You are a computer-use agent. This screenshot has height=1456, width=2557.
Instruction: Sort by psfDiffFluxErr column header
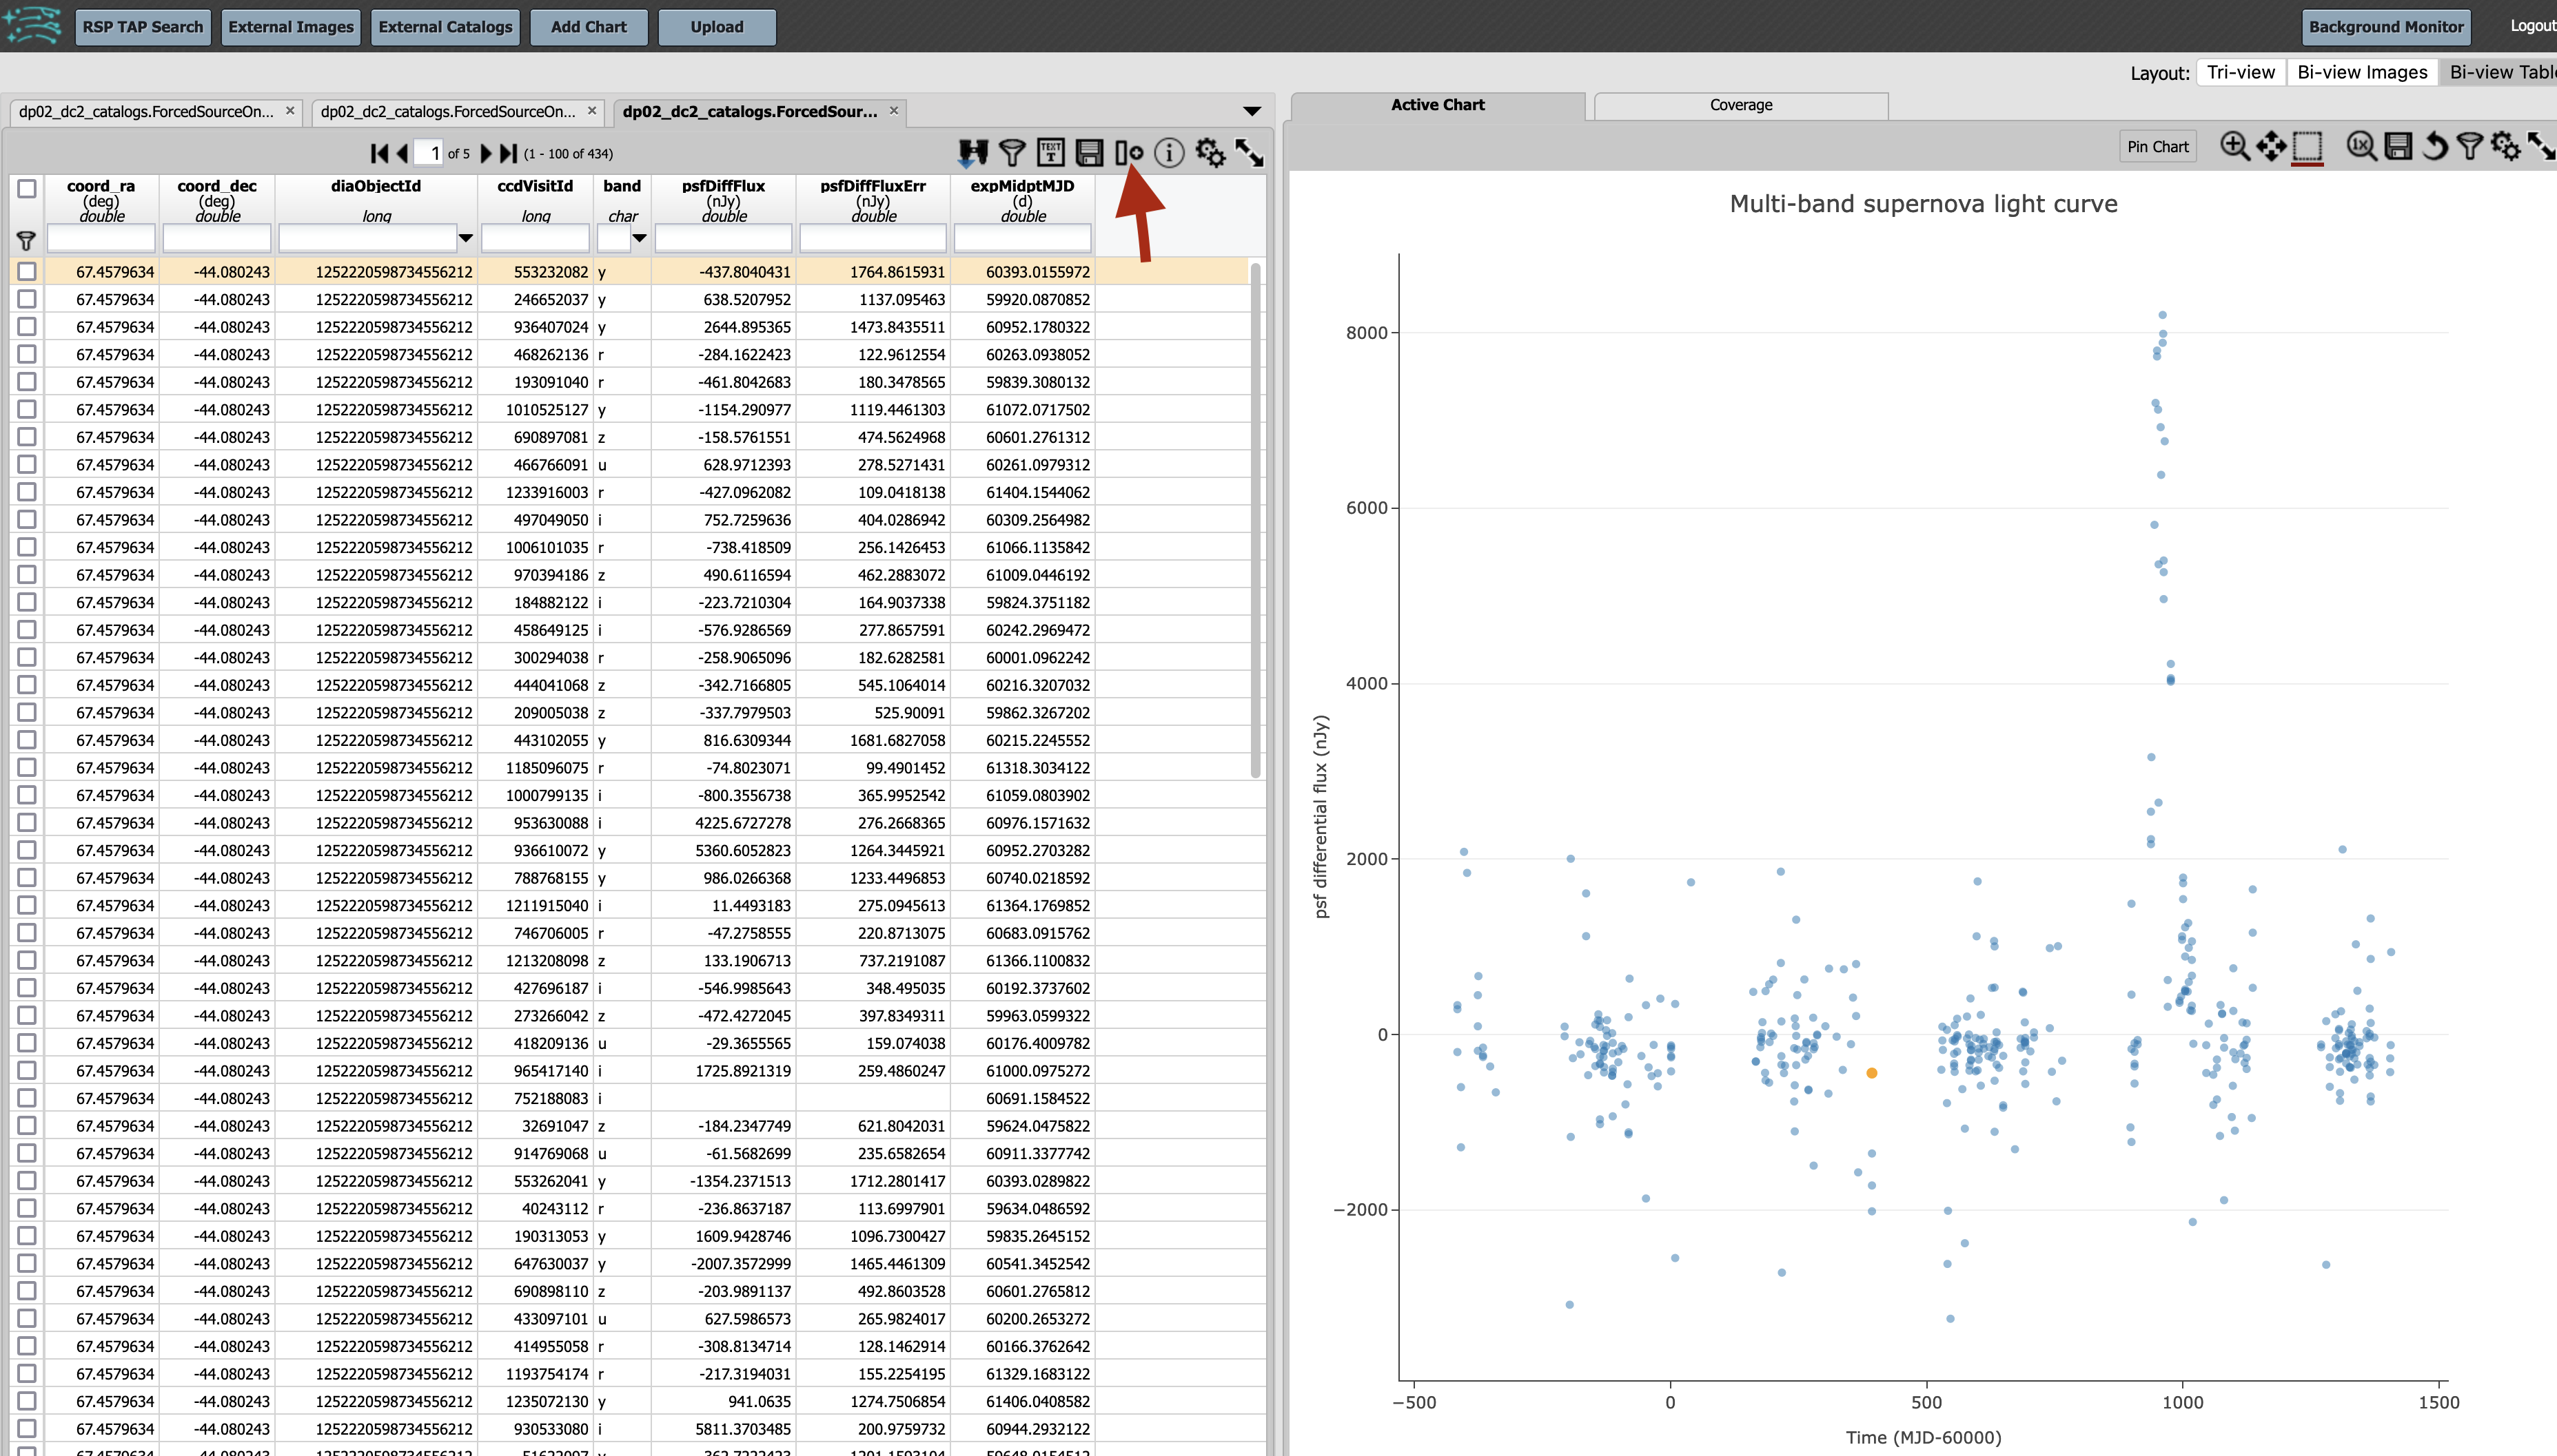[x=873, y=186]
